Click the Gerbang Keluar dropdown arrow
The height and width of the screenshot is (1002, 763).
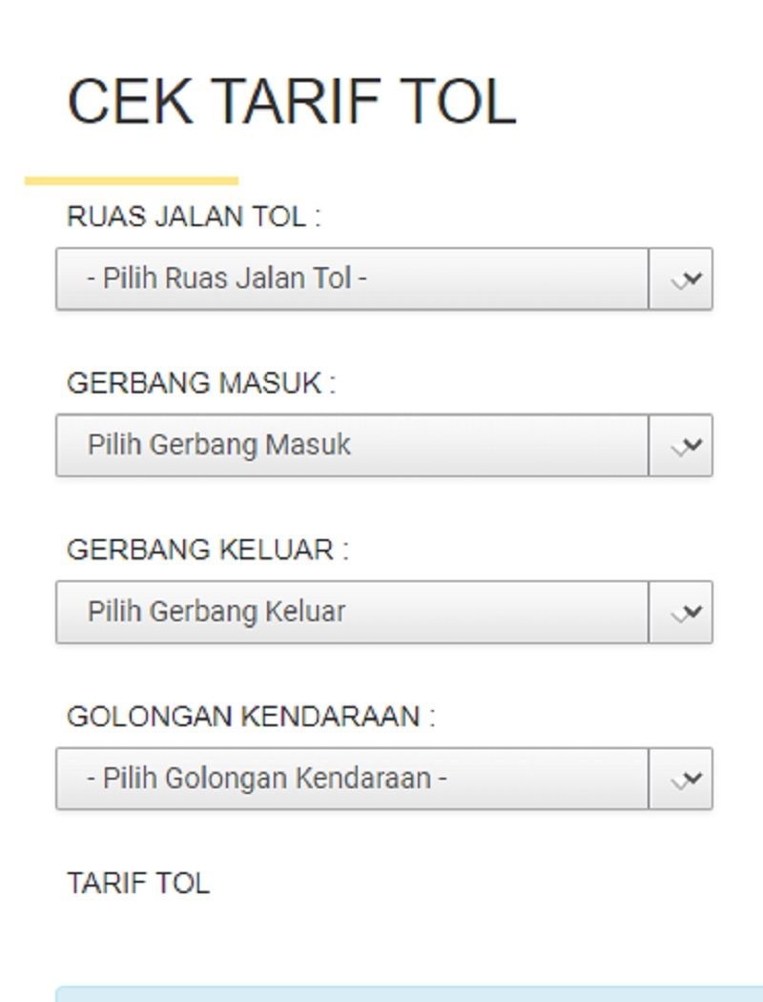pyautogui.click(x=681, y=613)
